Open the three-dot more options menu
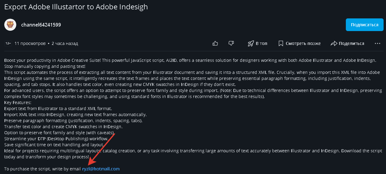Screen dimensions: 386x174 click(378, 43)
